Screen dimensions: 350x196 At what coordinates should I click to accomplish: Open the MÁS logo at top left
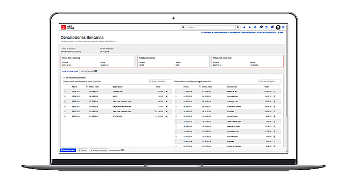click(68, 27)
